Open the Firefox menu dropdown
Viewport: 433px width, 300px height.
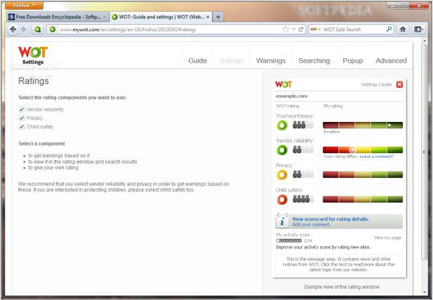click(24, 5)
